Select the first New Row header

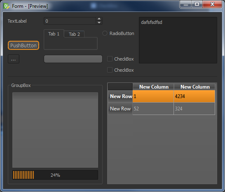[120, 96]
